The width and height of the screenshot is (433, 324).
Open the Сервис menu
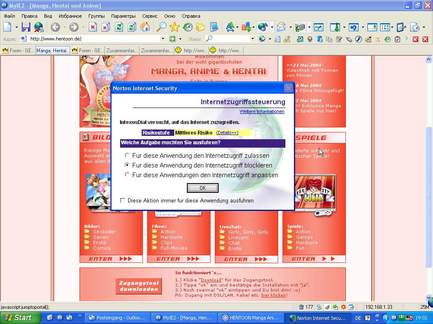(x=150, y=16)
